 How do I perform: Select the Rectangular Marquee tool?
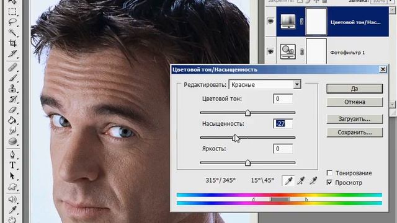[12, 12]
